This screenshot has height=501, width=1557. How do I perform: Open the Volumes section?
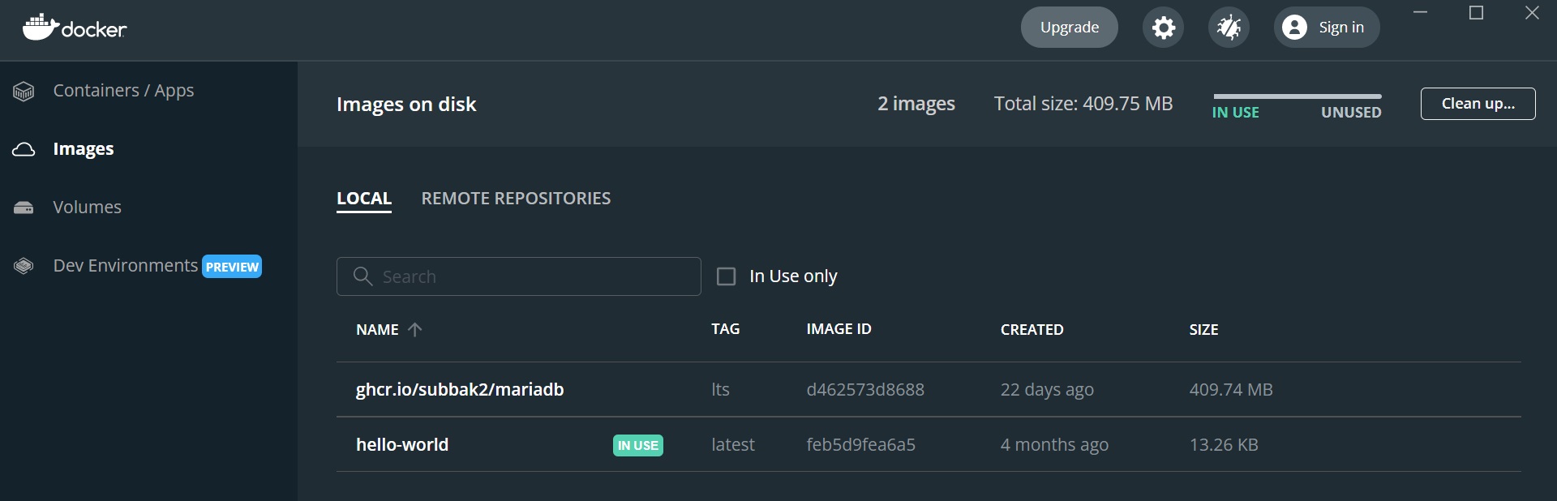tap(87, 208)
